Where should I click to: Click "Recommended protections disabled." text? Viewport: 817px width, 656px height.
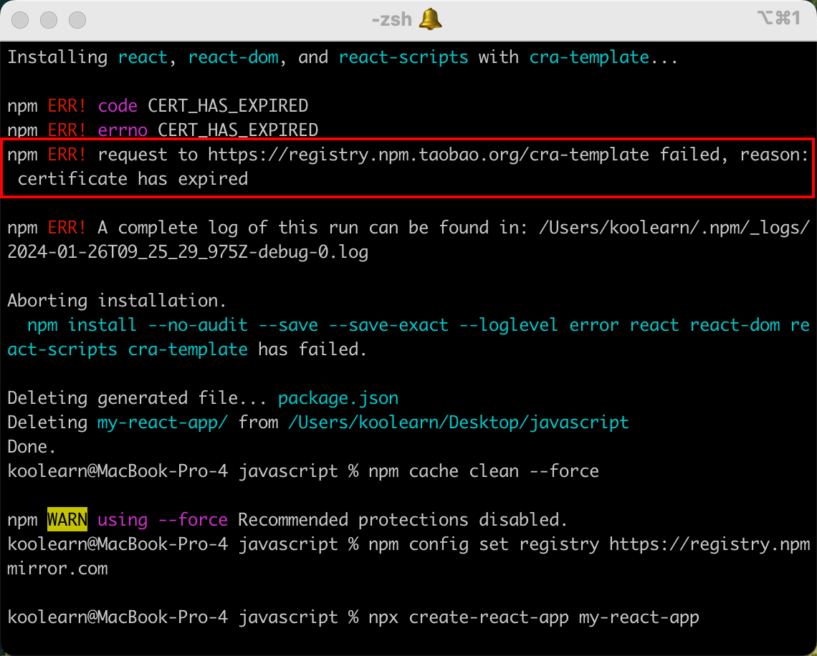tap(403, 520)
